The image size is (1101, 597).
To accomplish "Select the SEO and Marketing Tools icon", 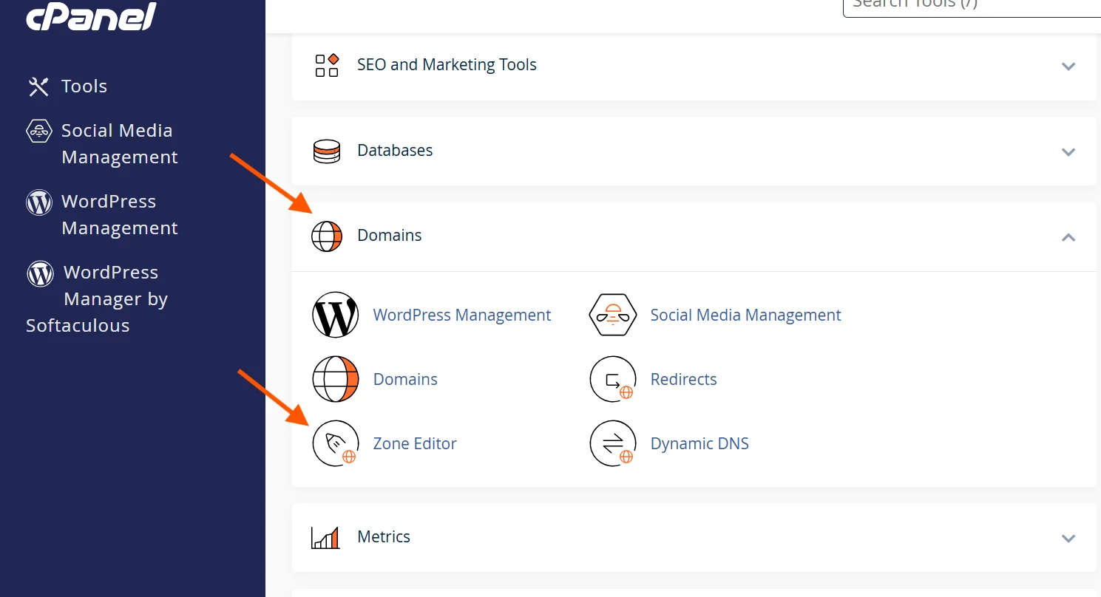I will (326, 65).
